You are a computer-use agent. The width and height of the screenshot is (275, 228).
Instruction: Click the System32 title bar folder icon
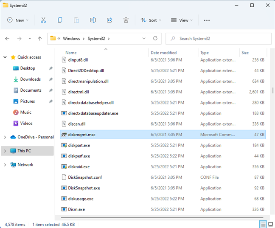click(6, 5)
